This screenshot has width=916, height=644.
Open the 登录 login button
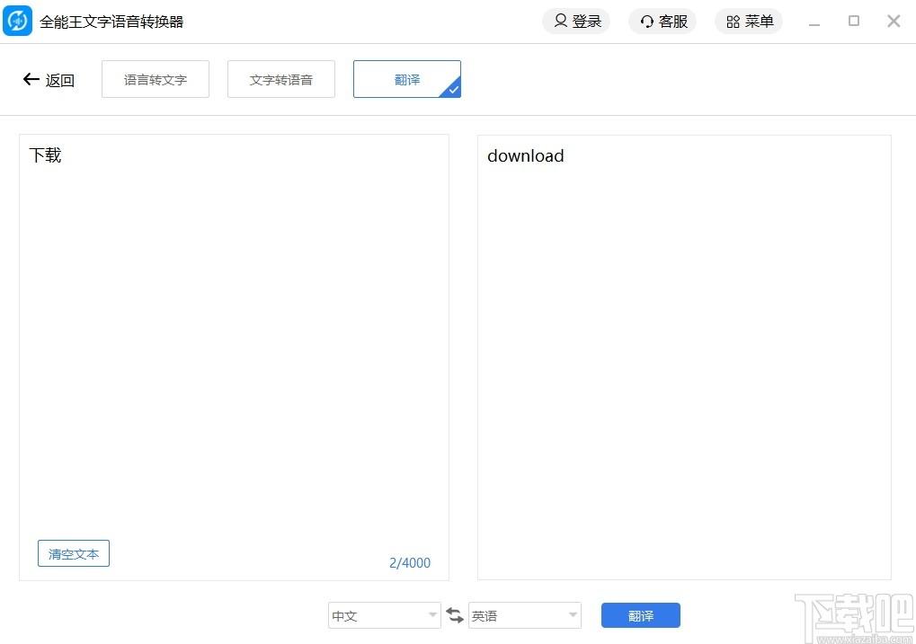[576, 22]
